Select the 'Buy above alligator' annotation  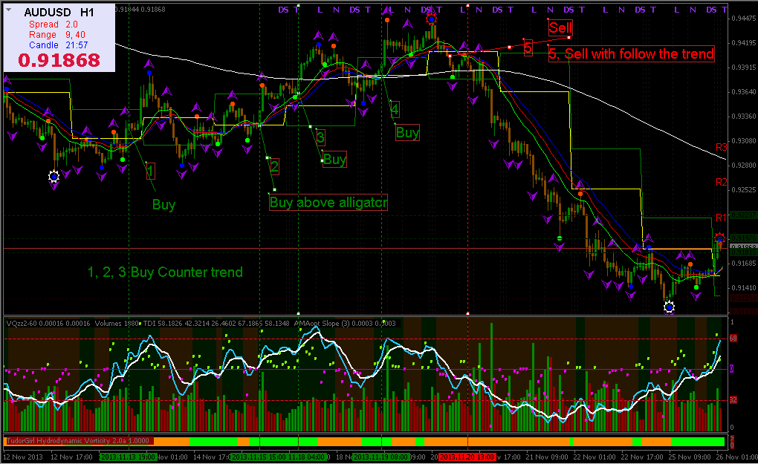click(328, 203)
